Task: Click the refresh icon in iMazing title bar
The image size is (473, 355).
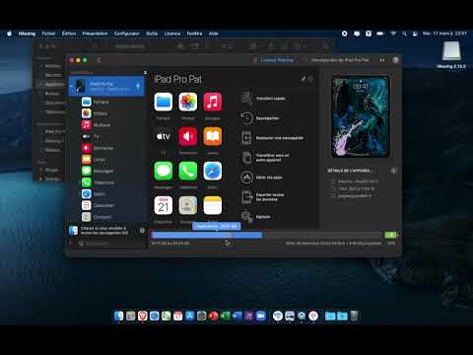Action: click(x=100, y=60)
